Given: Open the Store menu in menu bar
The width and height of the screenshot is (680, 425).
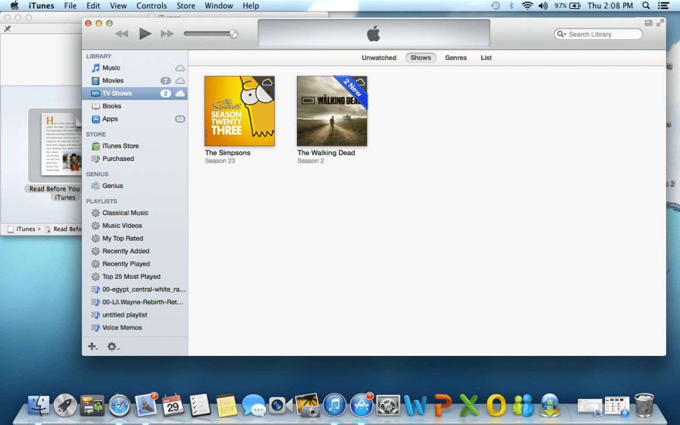Looking at the screenshot, I should coord(186,6).
